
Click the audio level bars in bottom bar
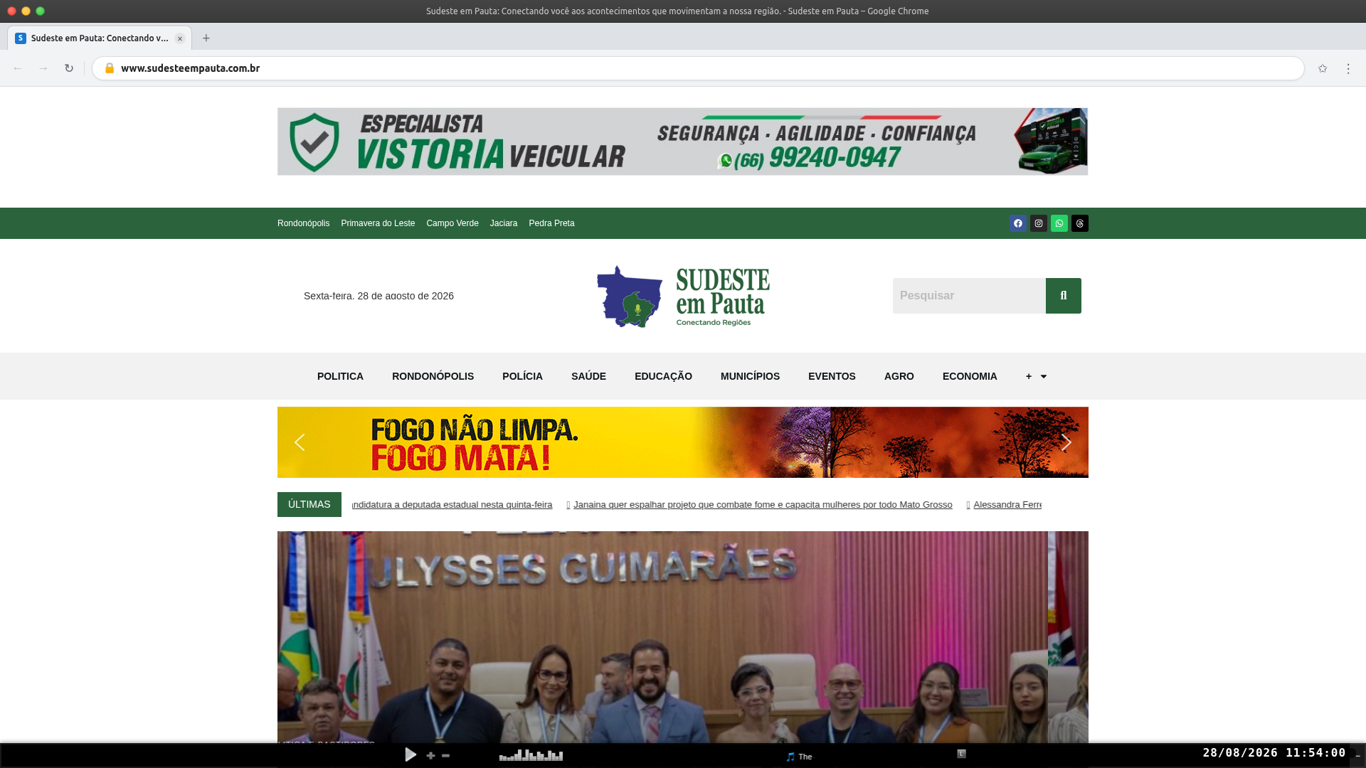[531, 755]
